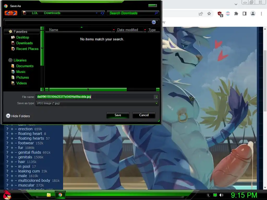Open the 'footwear' tag link

[26, 143]
